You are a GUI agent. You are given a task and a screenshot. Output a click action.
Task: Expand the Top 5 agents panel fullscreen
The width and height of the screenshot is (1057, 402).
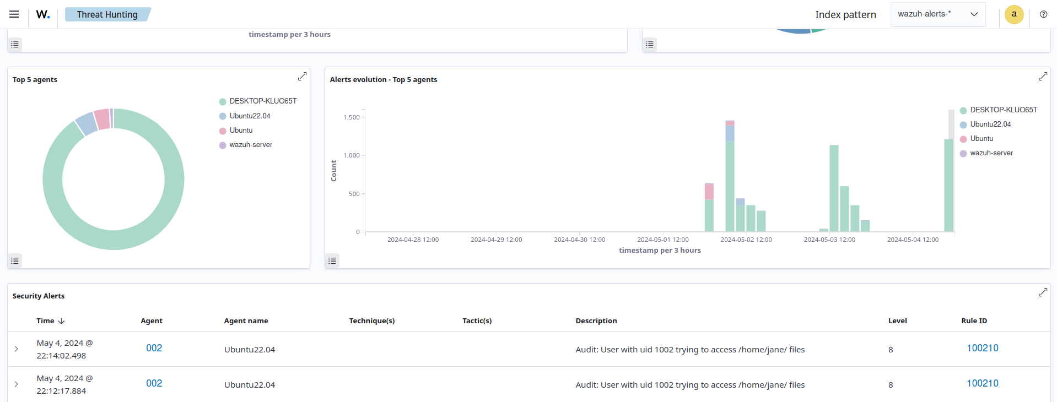tap(302, 77)
